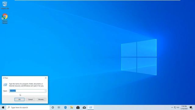Screen dimensions: 195x110
Task: Close the Run dialog window
Action: (x=46, y=78)
